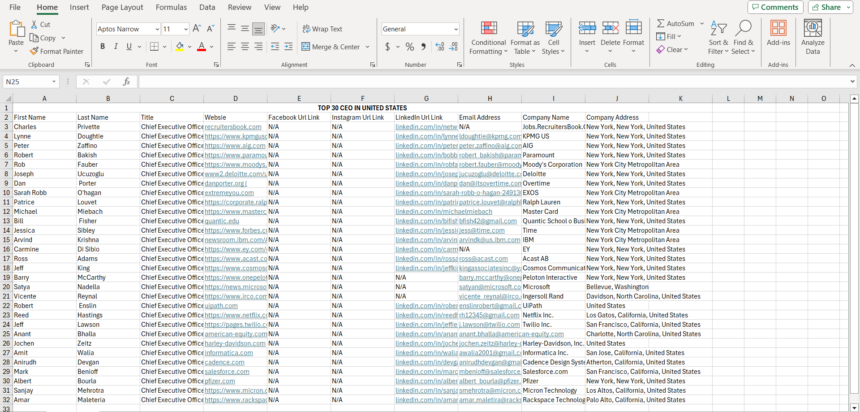The image size is (860, 412).
Task: Decrease font size with the smaller A icon
Action: (211, 29)
